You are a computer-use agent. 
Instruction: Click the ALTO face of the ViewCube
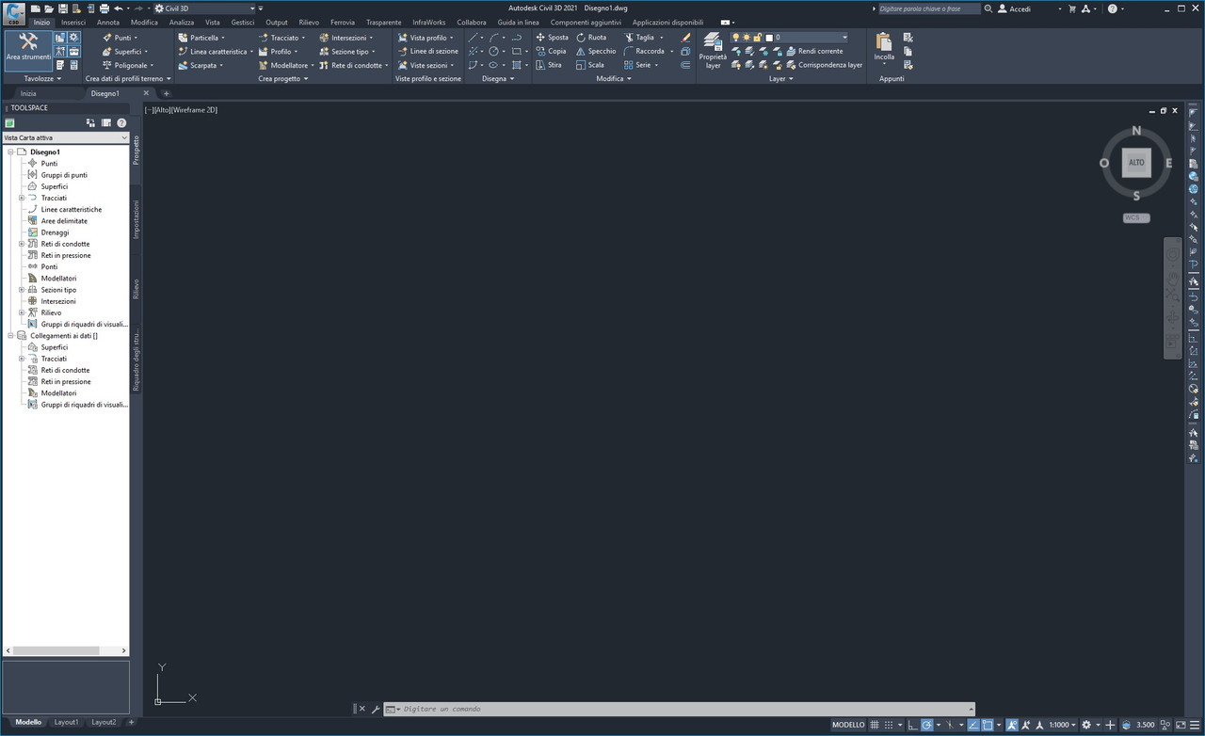[1136, 163]
